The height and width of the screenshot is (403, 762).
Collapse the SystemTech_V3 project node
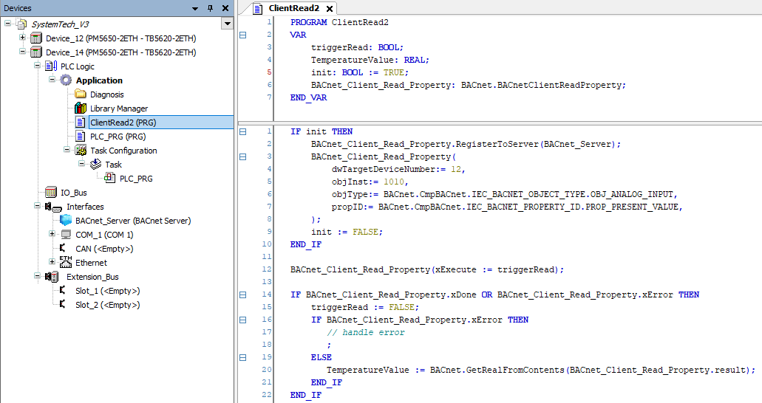tap(8, 24)
